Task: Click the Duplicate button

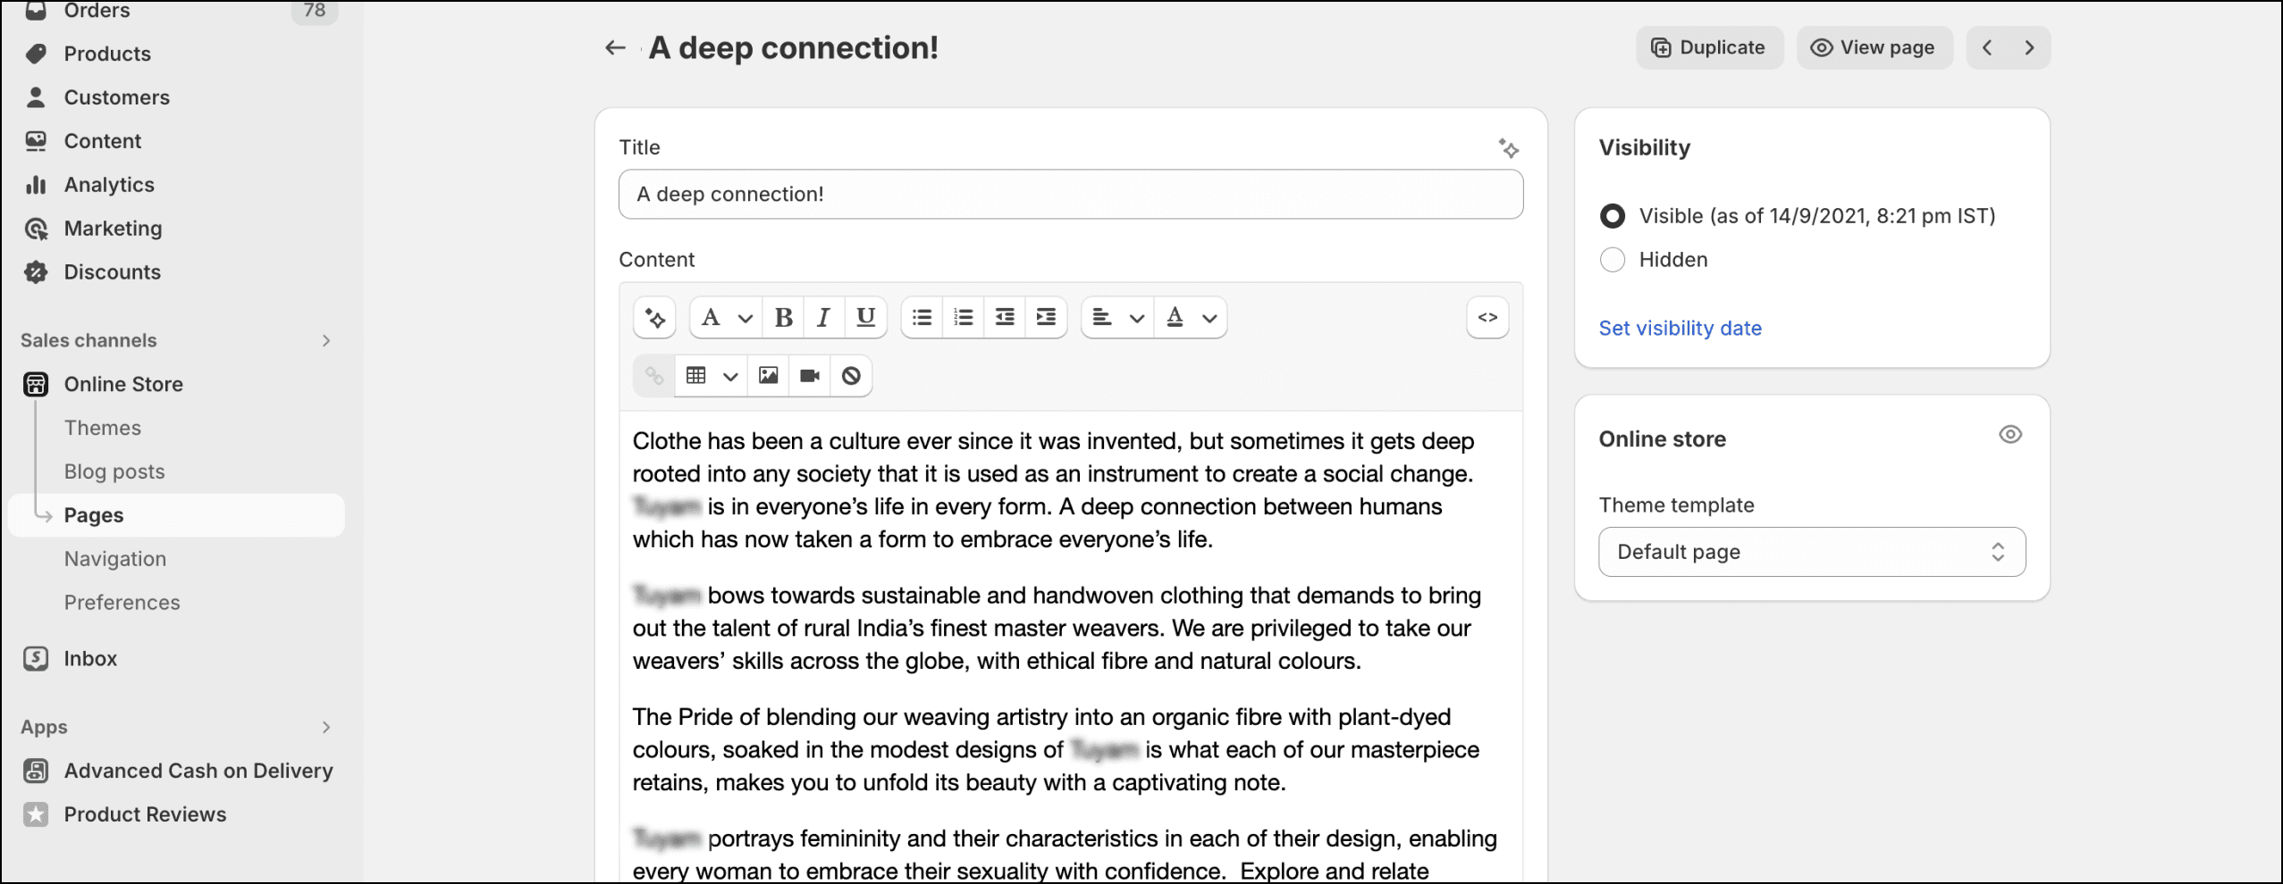Action: tap(1709, 47)
